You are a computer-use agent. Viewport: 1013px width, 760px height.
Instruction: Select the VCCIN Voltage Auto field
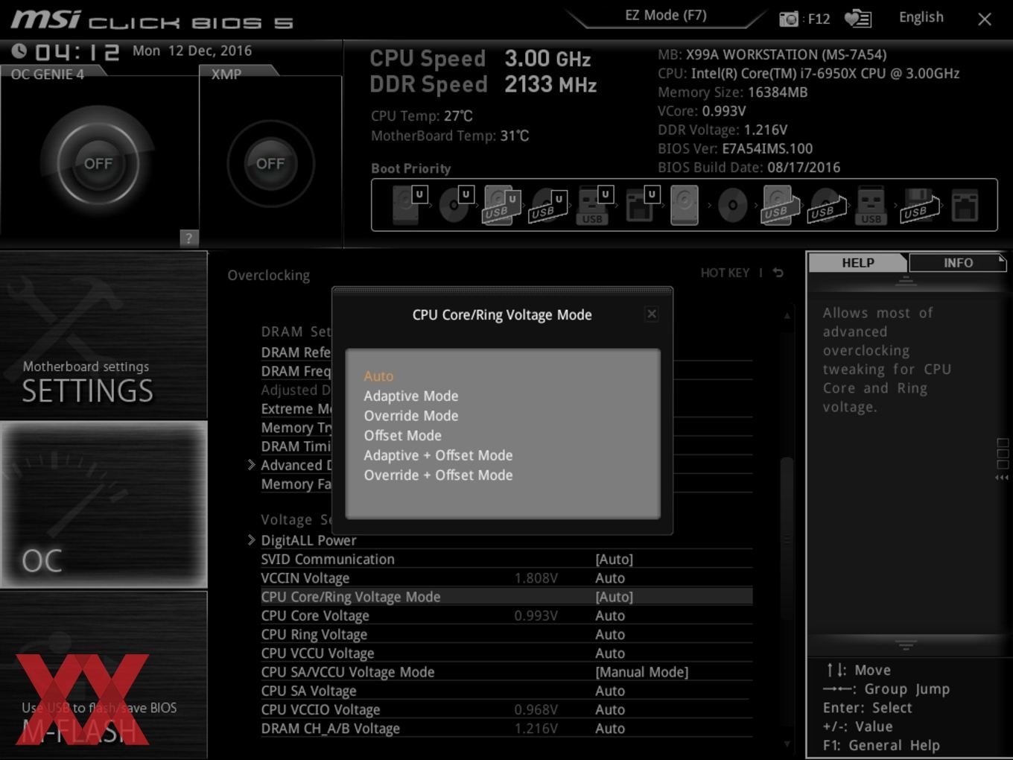[x=610, y=578]
